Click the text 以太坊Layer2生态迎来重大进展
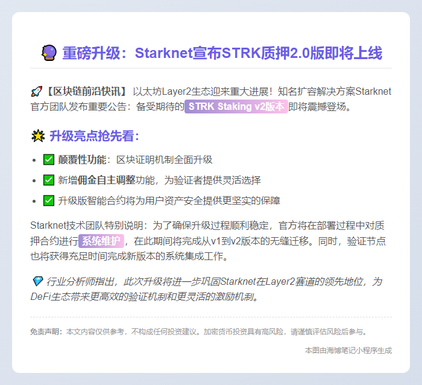This screenshot has width=422, height=385. click(x=201, y=92)
